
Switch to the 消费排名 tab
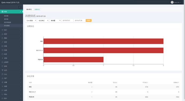(x=37, y=9)
